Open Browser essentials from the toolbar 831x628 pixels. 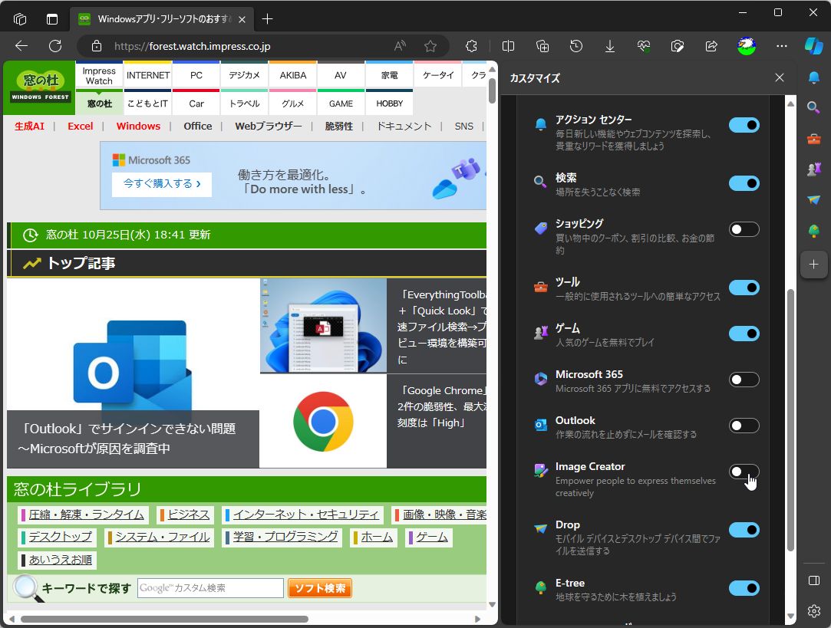point(644,46)
